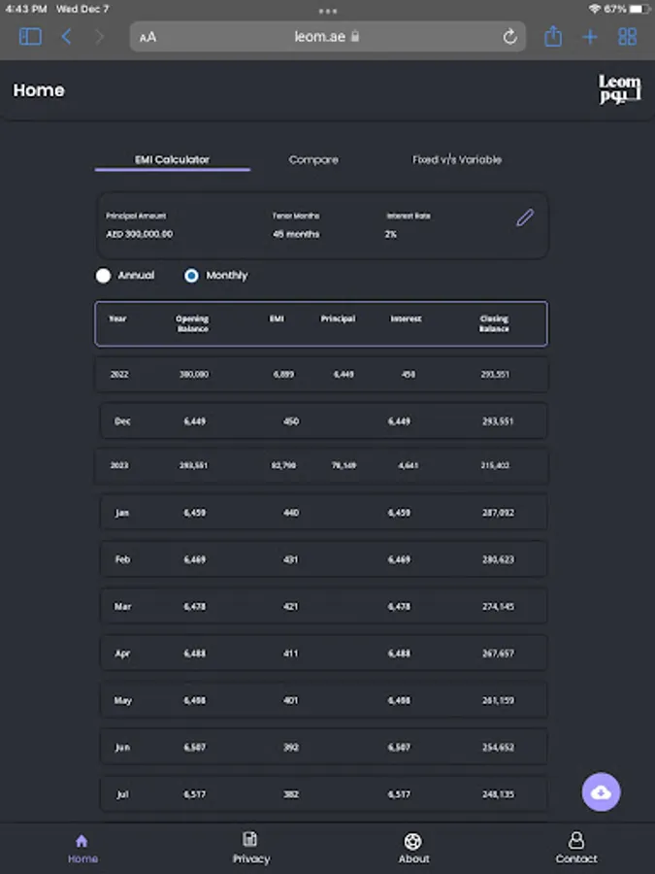
Task: Tap the Safari share icon
Action: tap(553, 37)
